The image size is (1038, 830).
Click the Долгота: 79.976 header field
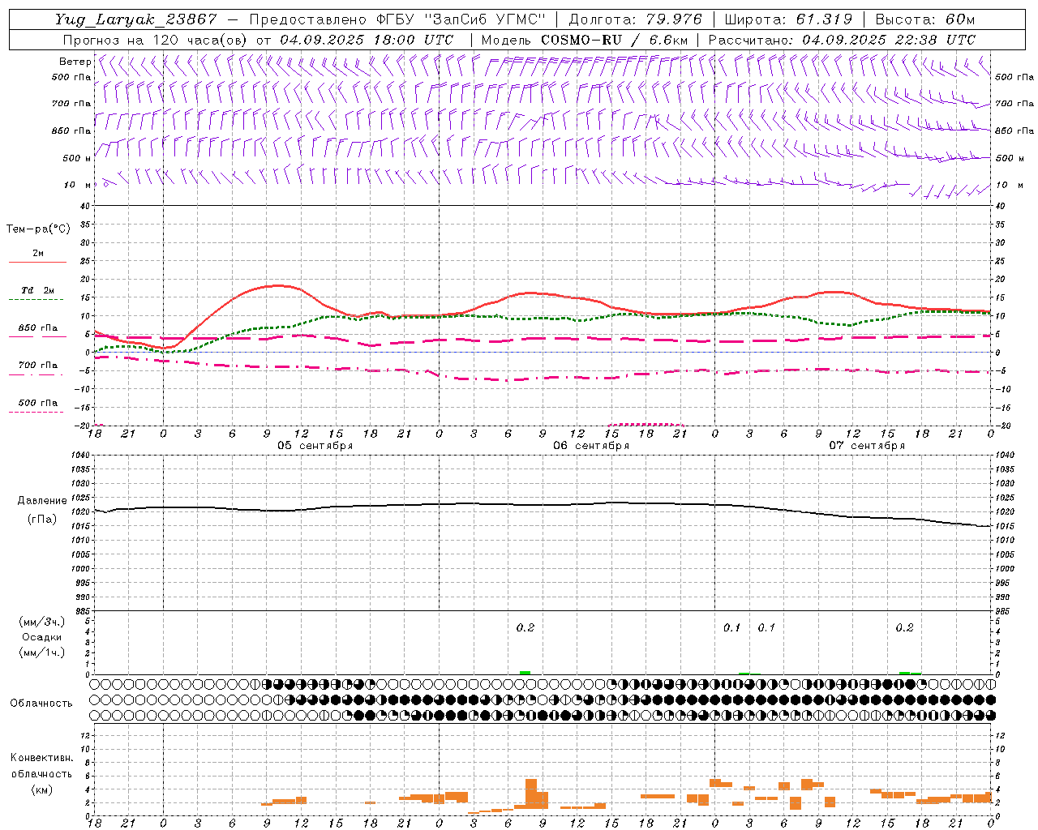pos(635,19)
